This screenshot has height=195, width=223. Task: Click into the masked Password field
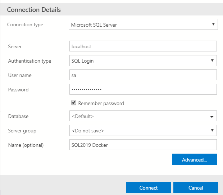tap(143, 89)
